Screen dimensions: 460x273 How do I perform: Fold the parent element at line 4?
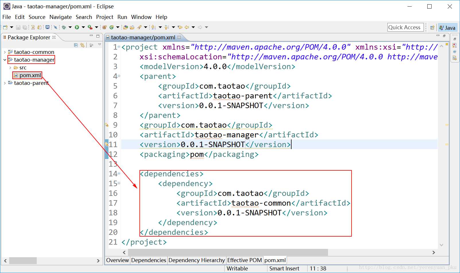click(119, 76)
